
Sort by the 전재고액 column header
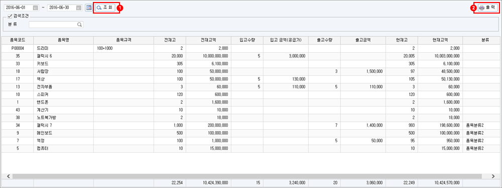[x=208, y=40]
